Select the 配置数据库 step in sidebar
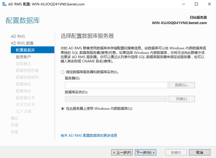Viewport: 216px width, 158px height. [x=32, y=50]
